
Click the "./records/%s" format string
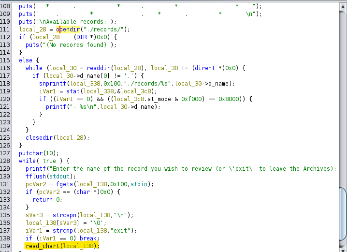(x=147, y=84)
